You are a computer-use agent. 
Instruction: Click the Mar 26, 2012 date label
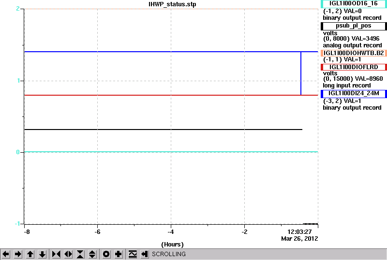coord(299,239)
